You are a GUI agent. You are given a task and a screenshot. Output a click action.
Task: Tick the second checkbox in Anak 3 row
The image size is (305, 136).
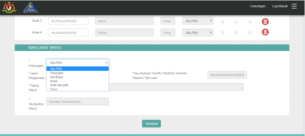[x=236, y=22]
